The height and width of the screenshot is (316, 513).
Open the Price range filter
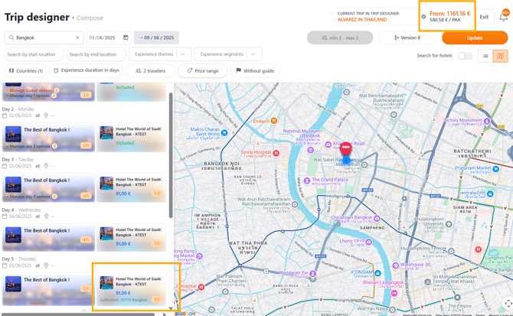coord(202,70)
